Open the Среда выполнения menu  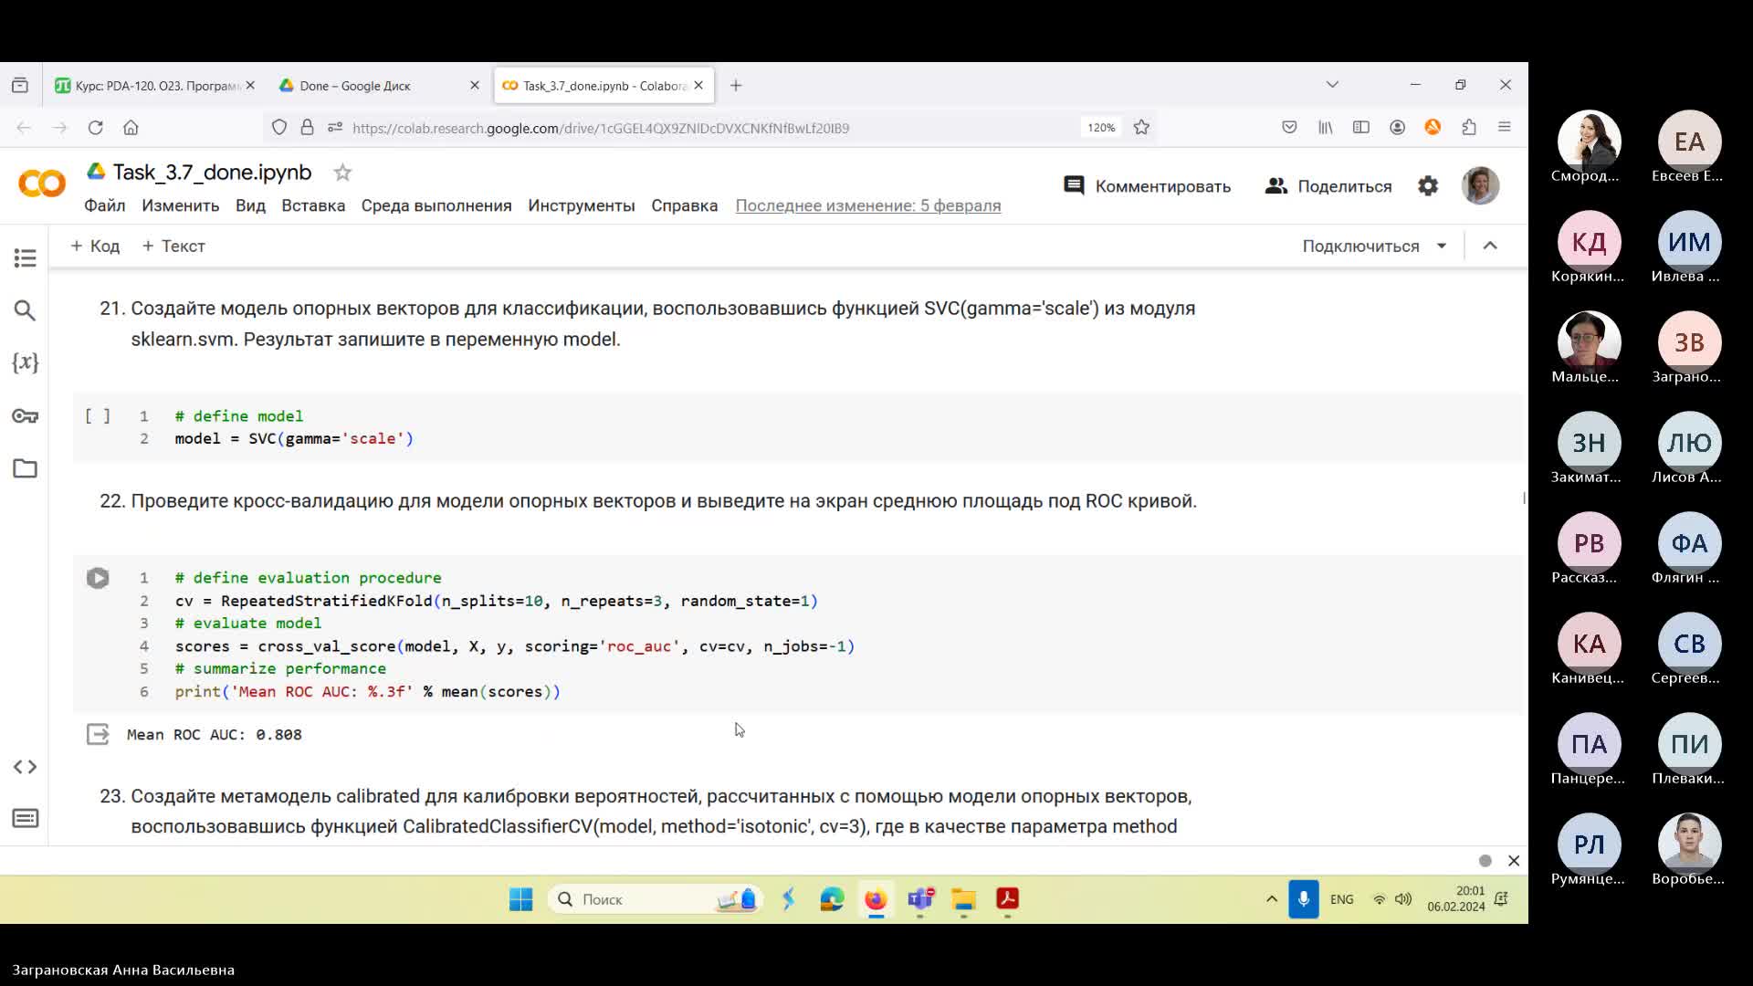[436, 205]
